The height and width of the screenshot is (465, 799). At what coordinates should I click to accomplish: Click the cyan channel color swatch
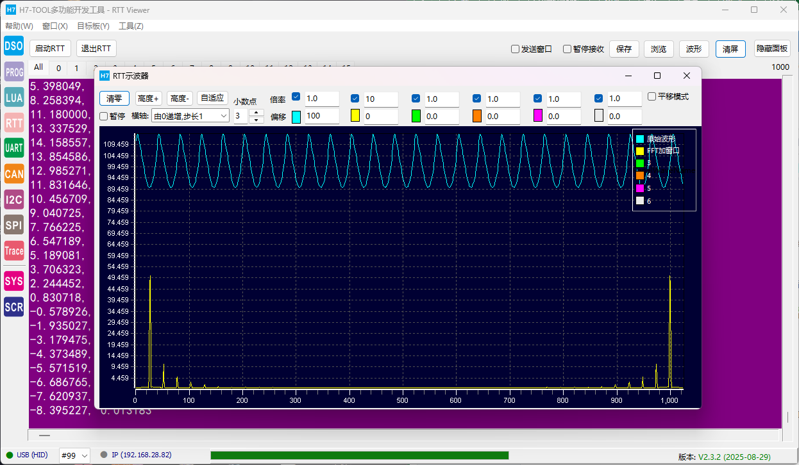click(296, 117)
